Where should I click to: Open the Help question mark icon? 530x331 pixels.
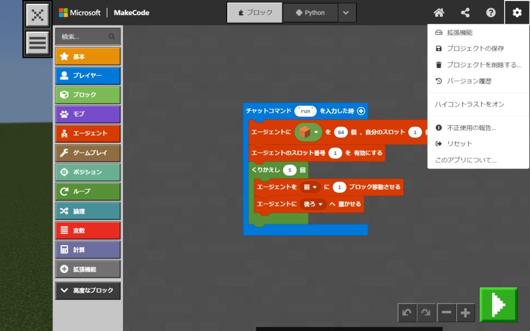click(x=491, y=12)
